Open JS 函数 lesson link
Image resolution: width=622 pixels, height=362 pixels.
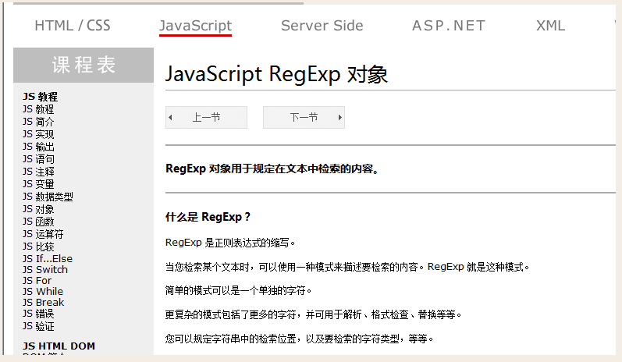pos(38,222)
